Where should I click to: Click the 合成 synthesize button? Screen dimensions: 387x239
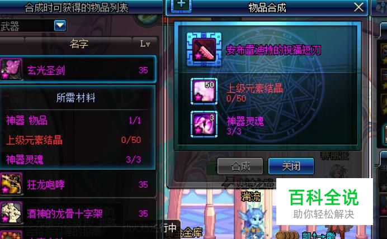240,166
